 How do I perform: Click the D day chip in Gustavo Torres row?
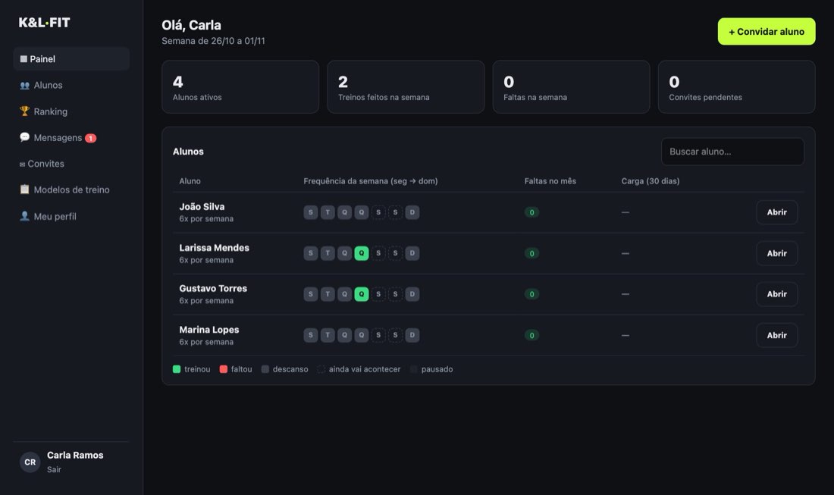412,294
